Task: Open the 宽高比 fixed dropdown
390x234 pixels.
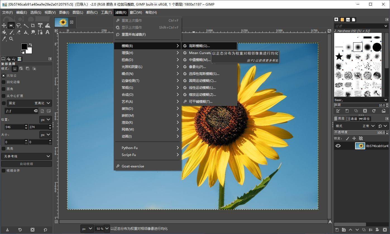Action: [29, 103]
